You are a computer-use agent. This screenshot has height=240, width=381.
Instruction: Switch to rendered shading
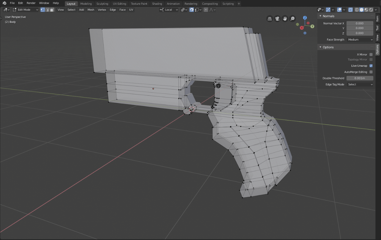[371, 10]
